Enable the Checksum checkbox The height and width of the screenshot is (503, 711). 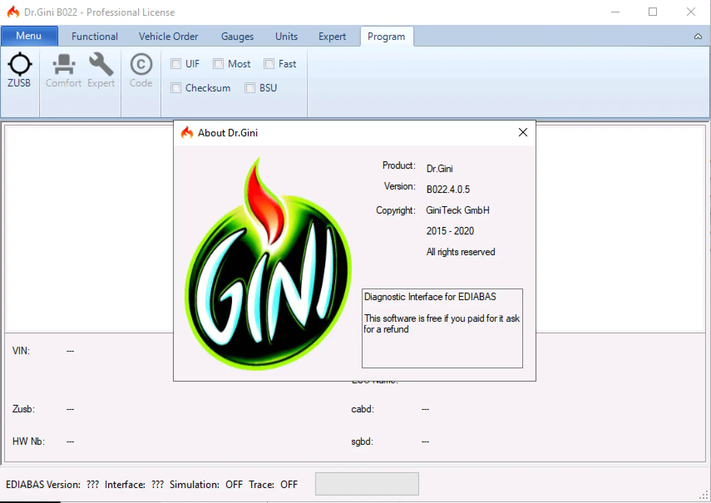click(x=176, y=88)
